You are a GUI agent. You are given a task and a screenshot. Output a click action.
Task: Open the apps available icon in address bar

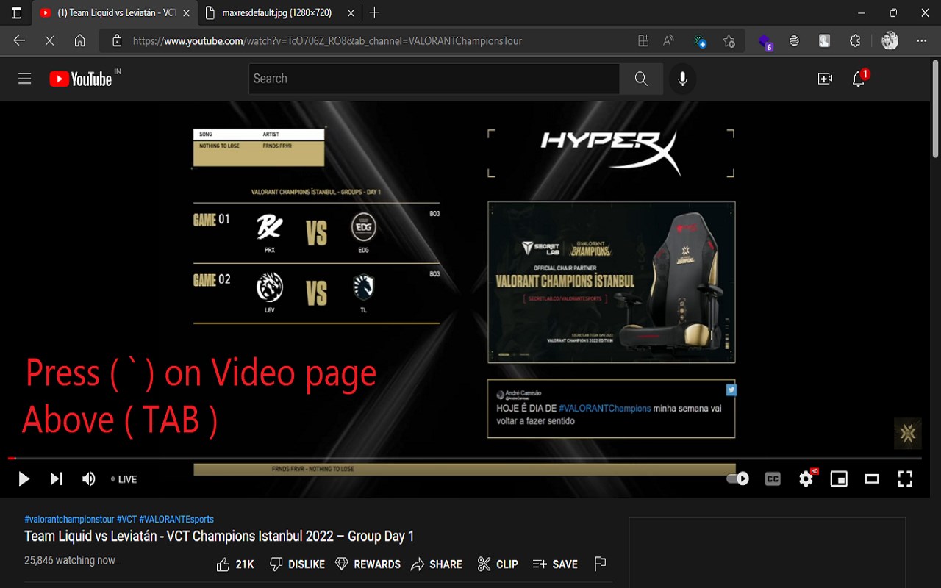(643, 41)
